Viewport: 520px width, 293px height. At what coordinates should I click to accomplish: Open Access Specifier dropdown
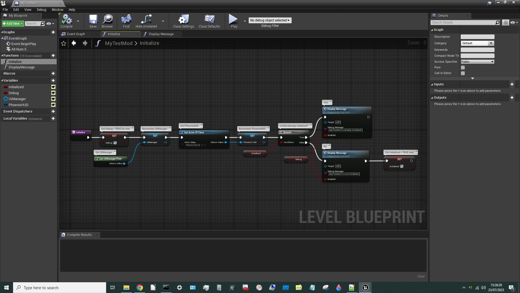click(x=477, y=62)
